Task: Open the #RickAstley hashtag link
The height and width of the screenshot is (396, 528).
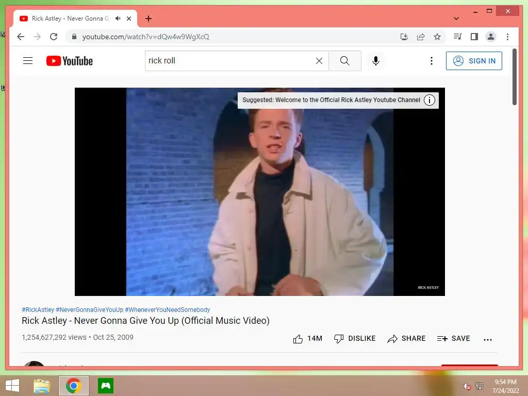Action: (x=38, y=309)
